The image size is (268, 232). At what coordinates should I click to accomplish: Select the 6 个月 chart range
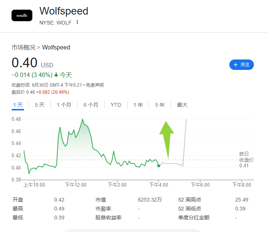coord(91,105)
